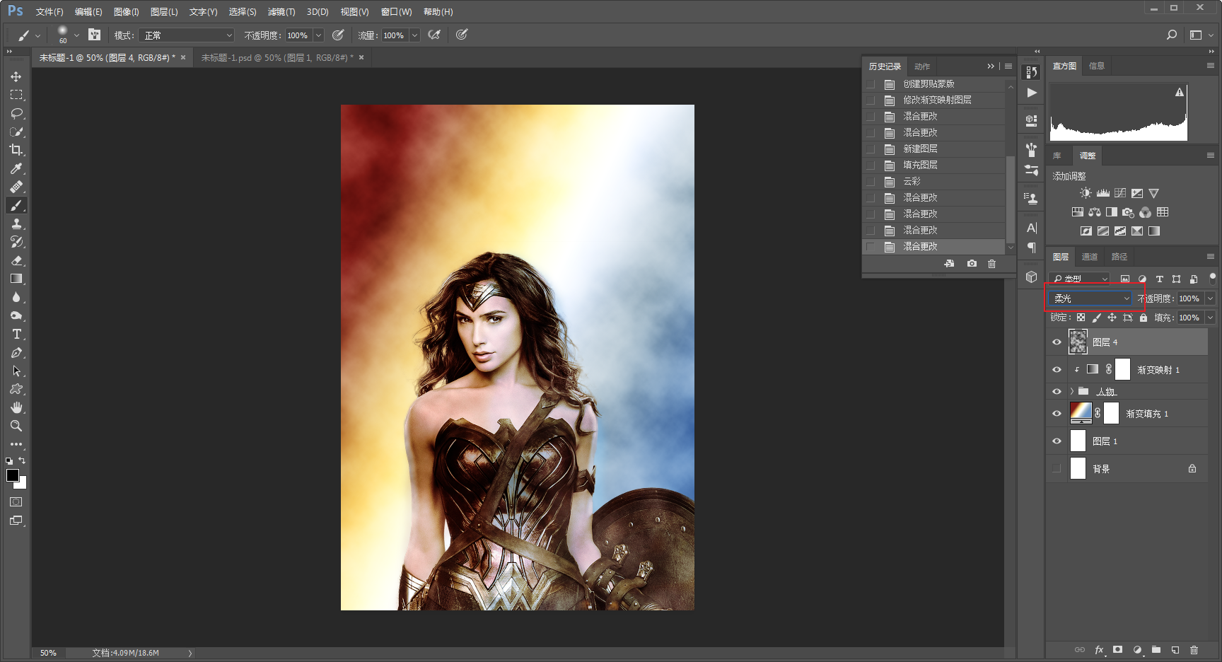This screenshot has width=1222, height=662.
Task: Open flow percentage dropdown arrow
Action: [x=415, y=35]
